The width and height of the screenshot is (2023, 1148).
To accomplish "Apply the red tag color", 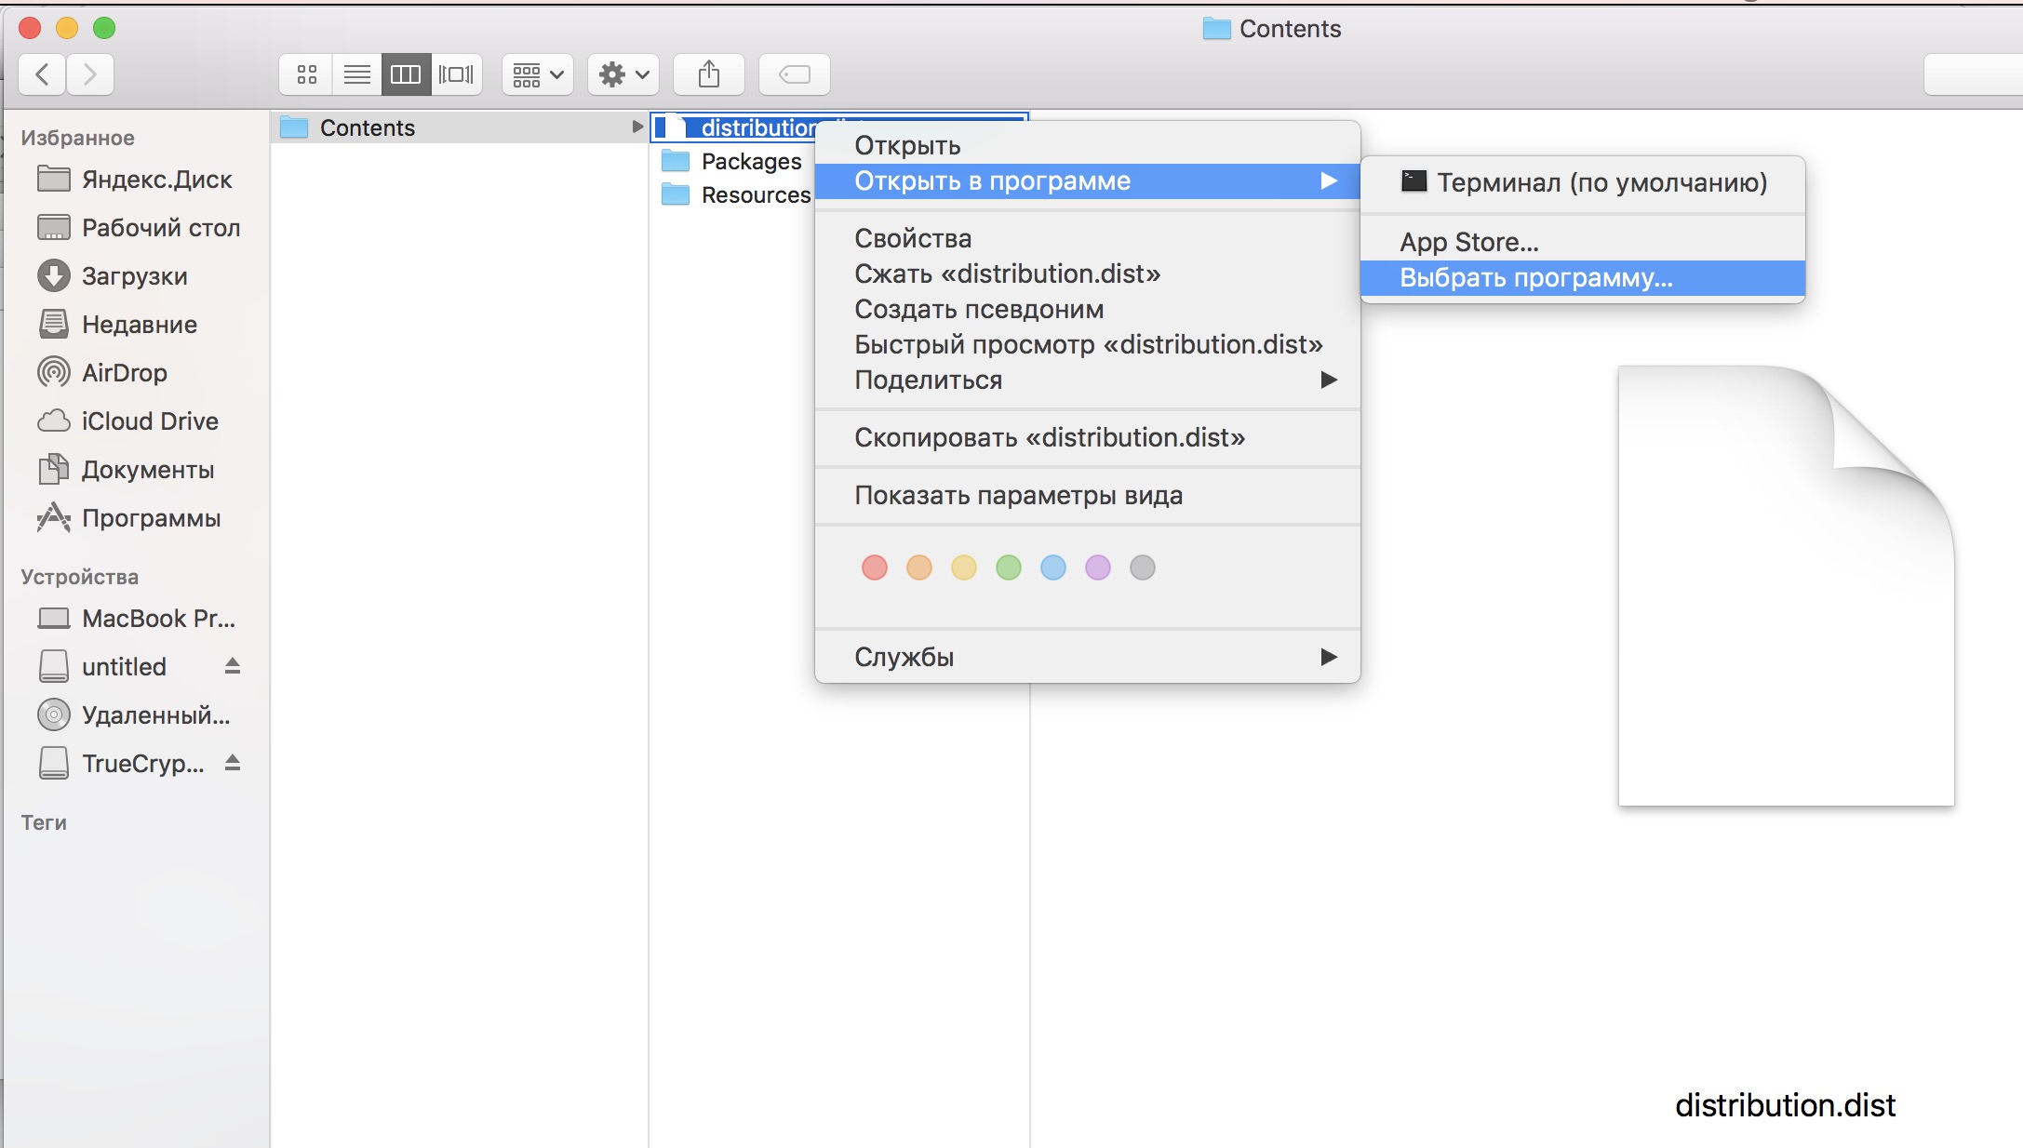I will tap(875, 567).
